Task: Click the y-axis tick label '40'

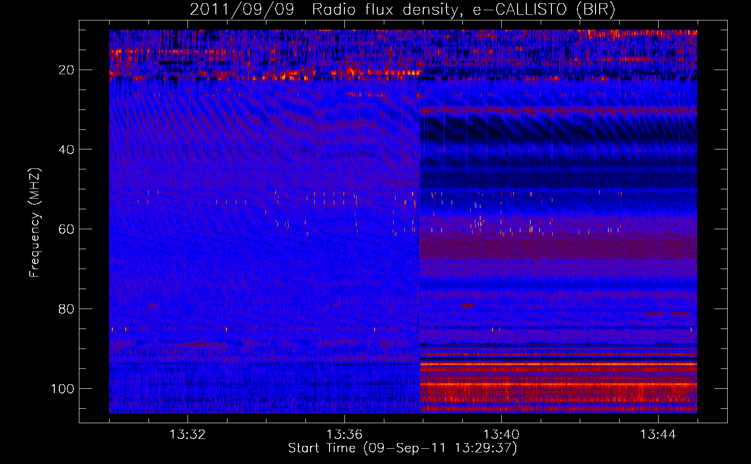Action: (67, 149)
